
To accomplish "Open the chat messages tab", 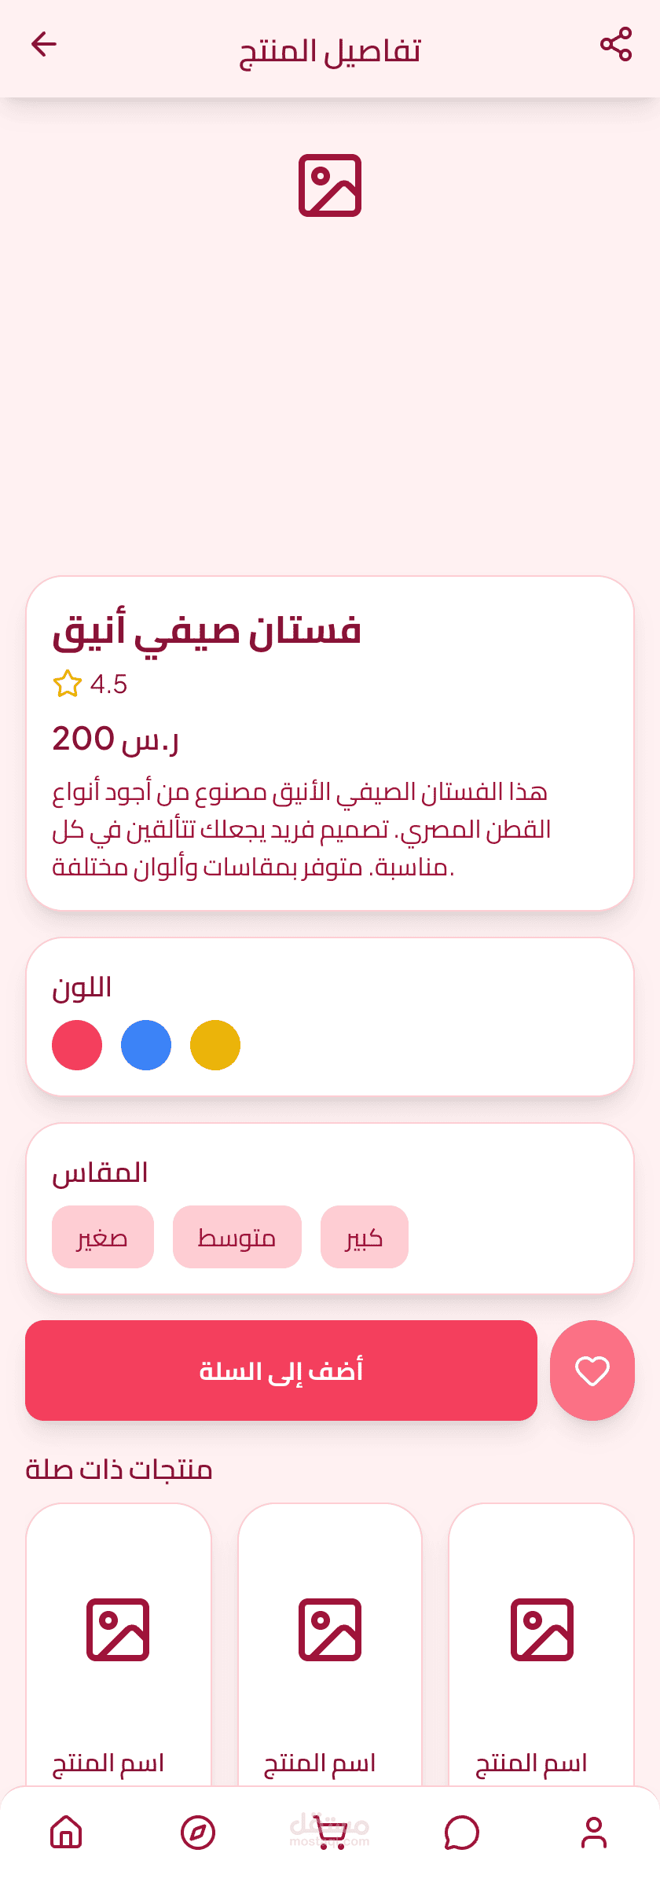I will [x=462, y=1833].
